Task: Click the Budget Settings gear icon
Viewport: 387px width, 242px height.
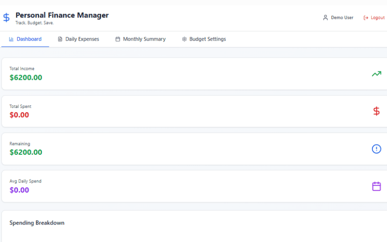Action: pos(184,39)
